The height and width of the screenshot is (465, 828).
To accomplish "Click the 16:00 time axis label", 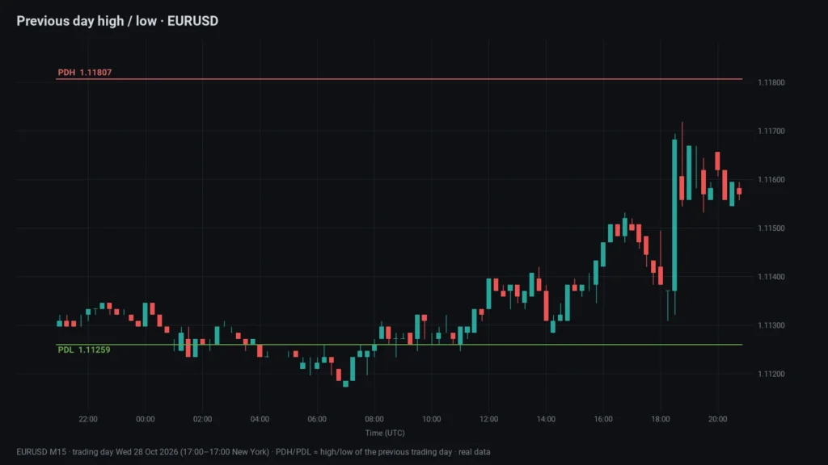I will tap(603, 419).
